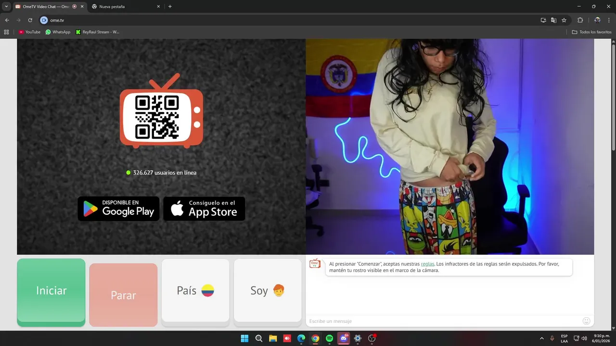Open OBS Studio from taskbar
This screenshot has height=346, width=616.
(372, 338)
